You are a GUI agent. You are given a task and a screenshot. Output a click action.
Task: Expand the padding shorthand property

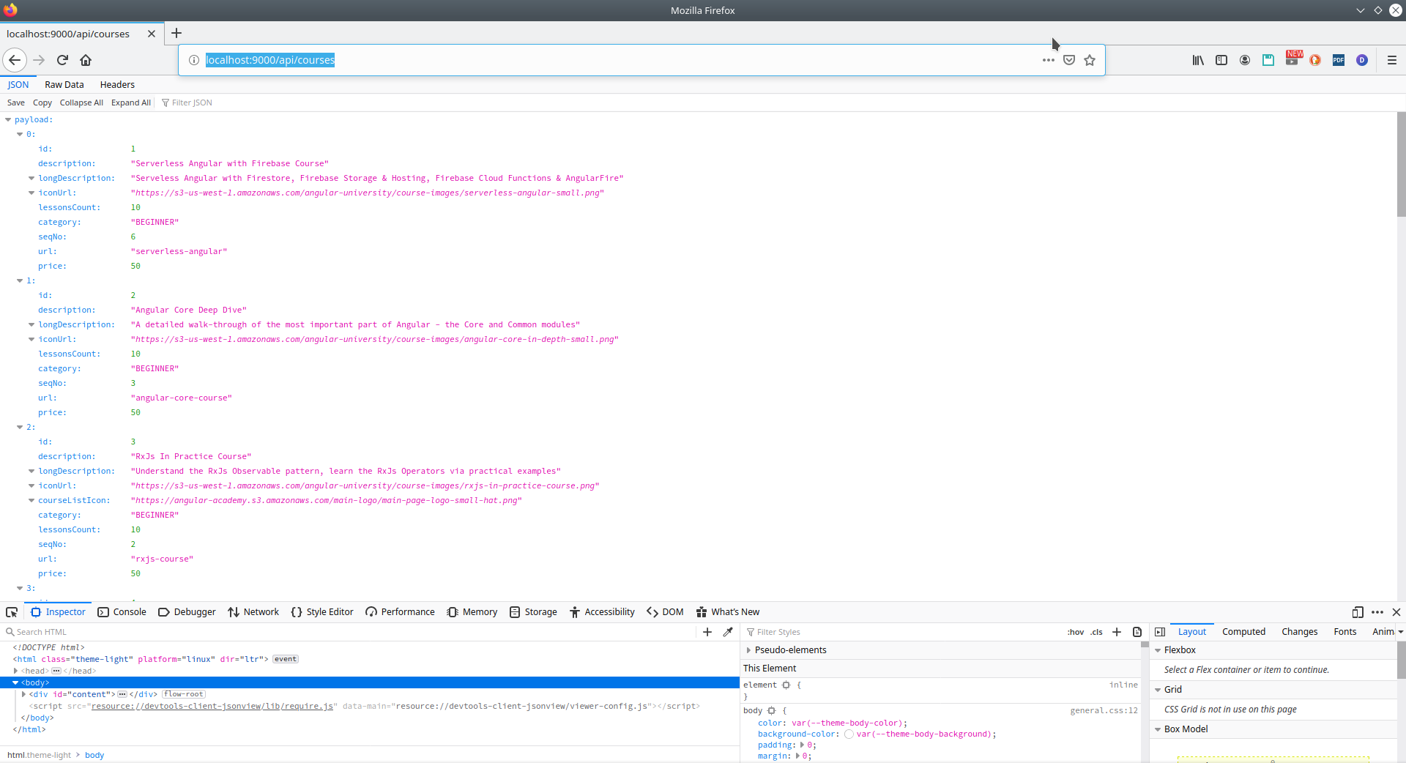coord(802,745)
